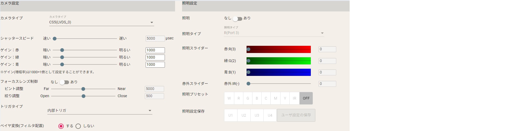The image size is (514, 131).
Task: Select the IR lighting preset
Action: click(294, 98)
